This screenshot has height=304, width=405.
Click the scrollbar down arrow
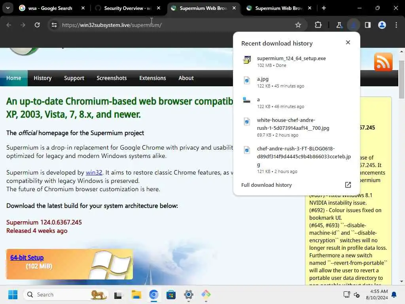coord(401,281)
